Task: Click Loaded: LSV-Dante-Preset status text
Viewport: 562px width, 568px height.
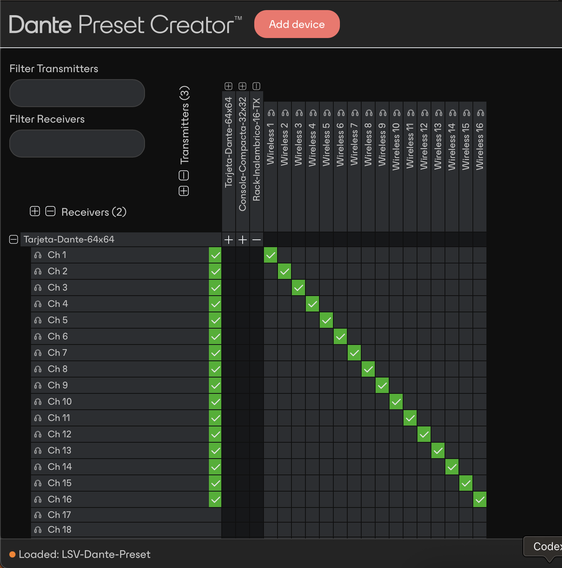Action: pos(84,554)
